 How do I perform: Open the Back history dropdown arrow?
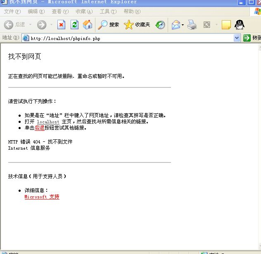tap(30, 25)
